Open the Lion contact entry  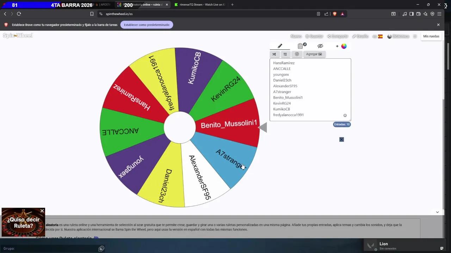[404, 246]
